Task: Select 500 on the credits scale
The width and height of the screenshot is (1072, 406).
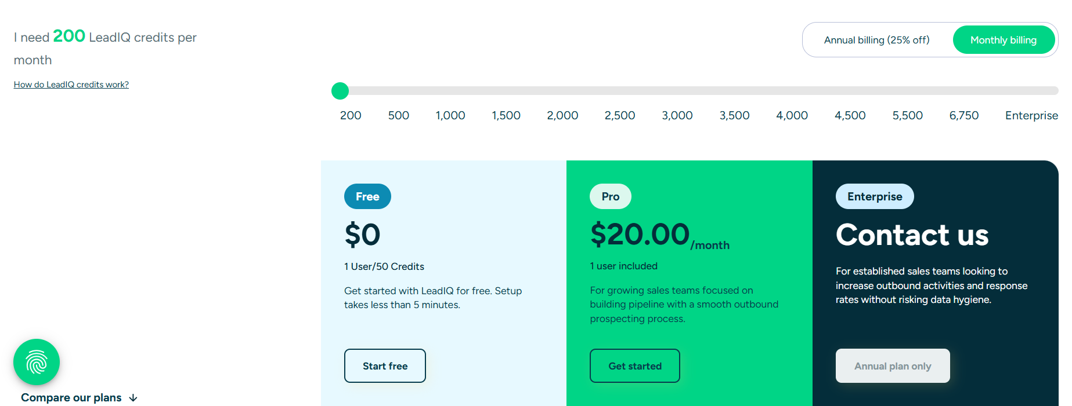Action: click(398, 115)
